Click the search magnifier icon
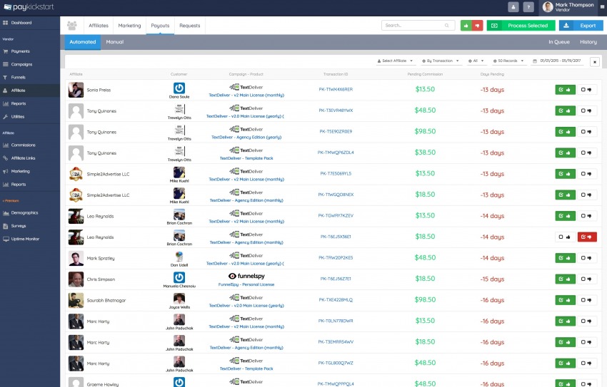Image resolution: width=607 pixels, height=387 pixels. pyautogui.click(x=447, y=26)
